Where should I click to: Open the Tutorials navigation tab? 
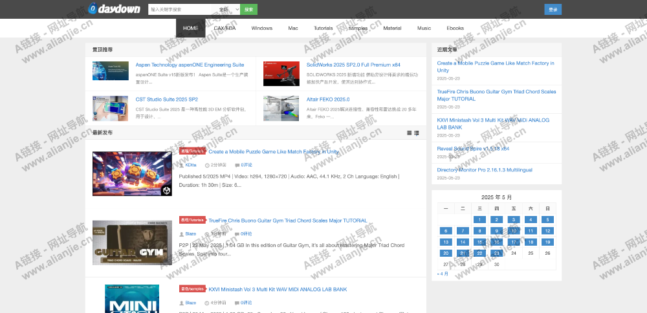323,28
